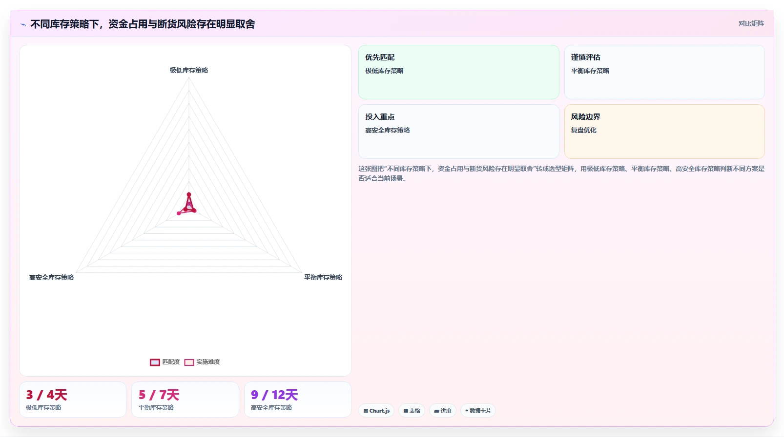Click the 高安全库存策略 radar axis label

(51, 277)
